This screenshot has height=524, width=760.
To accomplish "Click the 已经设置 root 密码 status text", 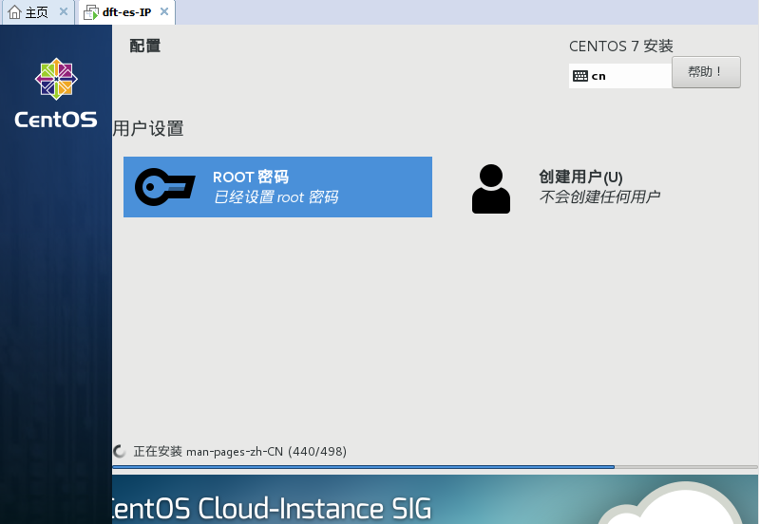I will [x=275, y=197].
